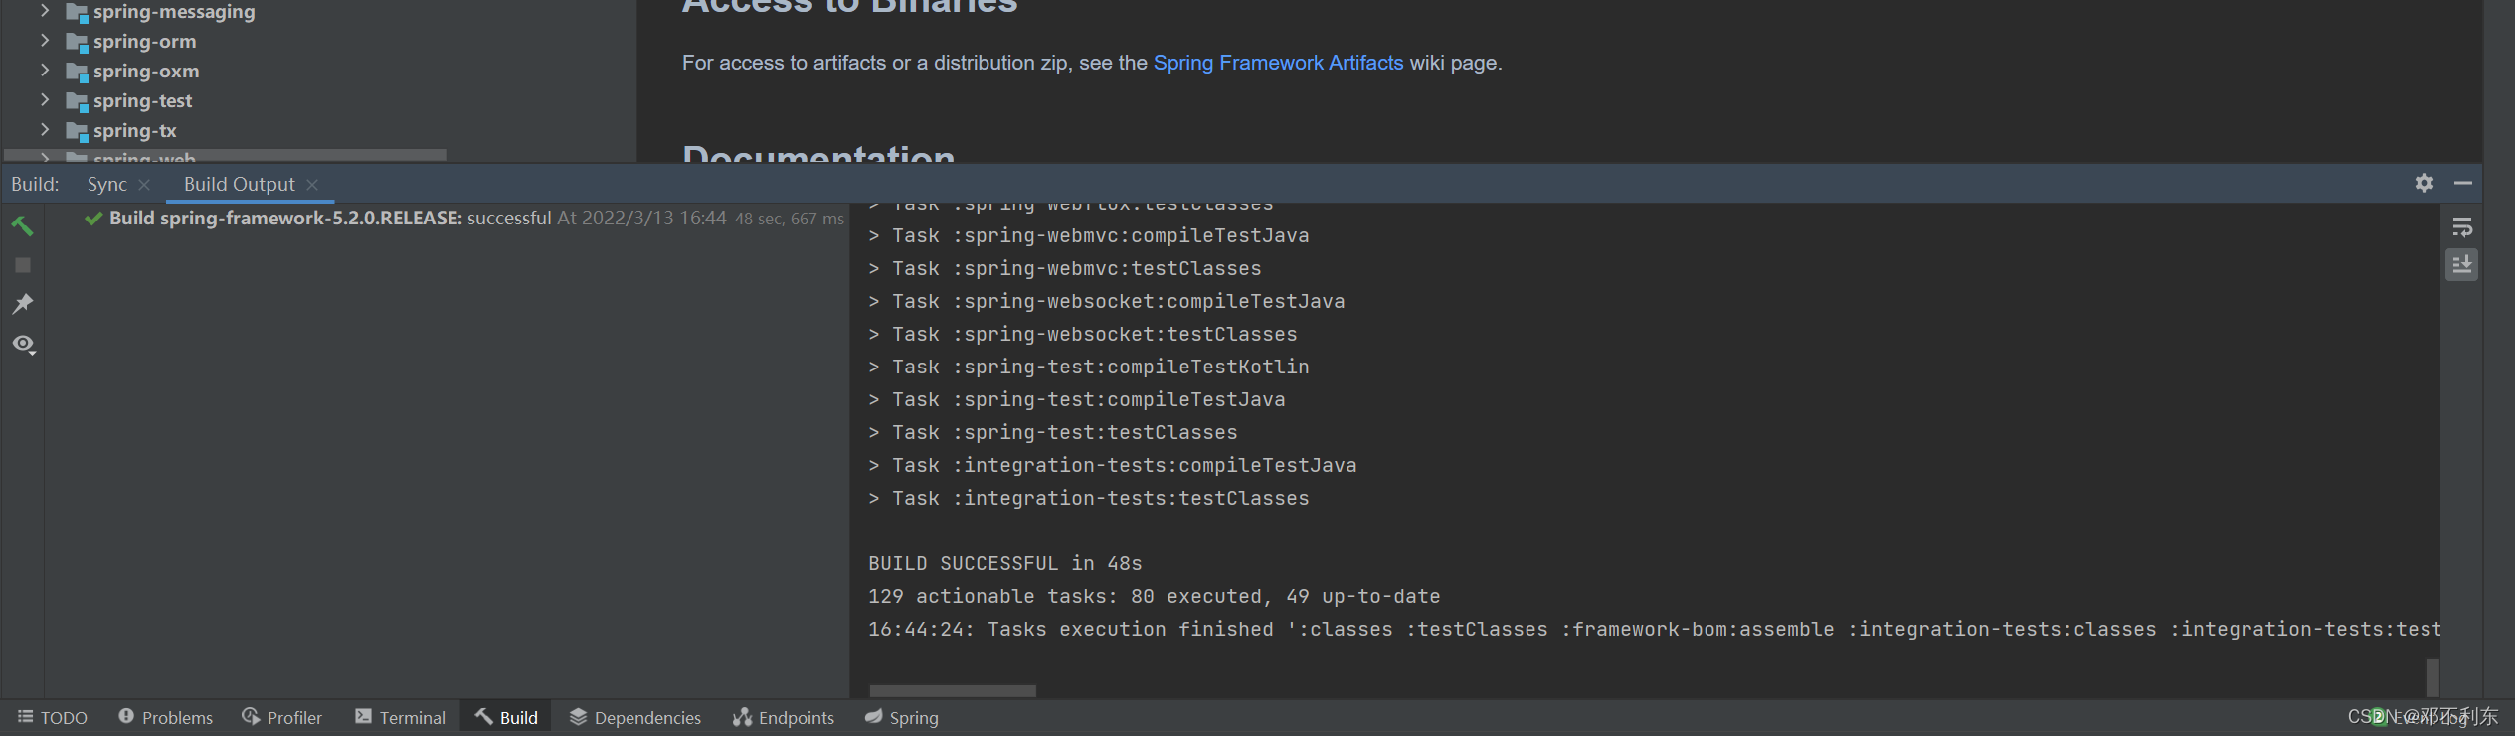2515x736 pixels.
Task: Open the Endpoints tool window
Action: click(784, 717)
